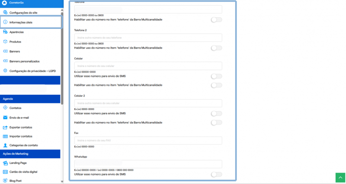Click the Importar contatos table icon
The height and width of the screenshot is (184, 346).
tap(5, 137)
